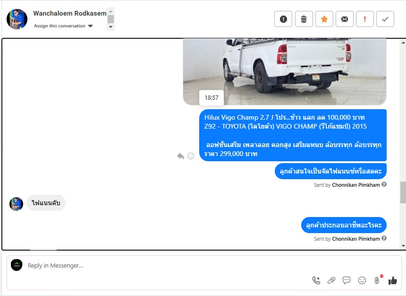406x296 pixels.
Task: Click last Sent by Chonnikan Pimkham label
Action: [347, 239]
